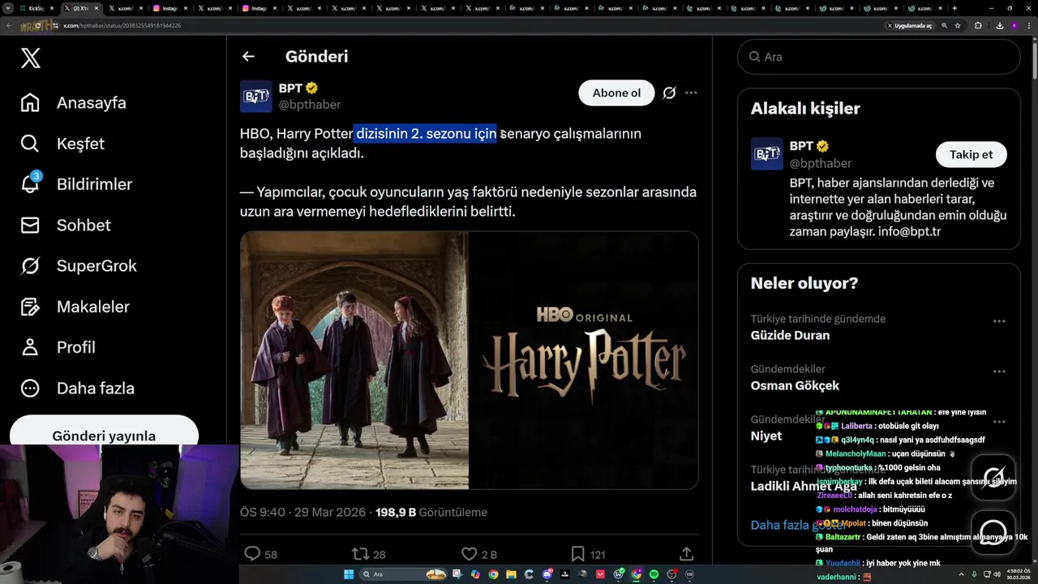Open more options for Osman Gökçek trend
This screenshot has height=584, width=1038.
click(999, 371)
